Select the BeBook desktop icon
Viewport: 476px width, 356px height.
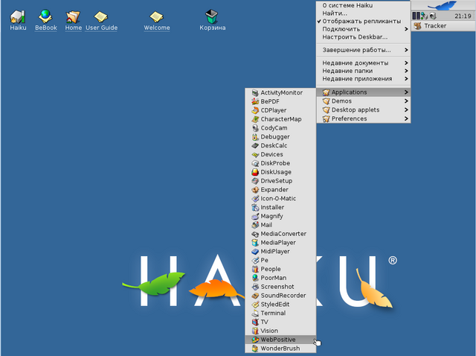click(46, 20)
